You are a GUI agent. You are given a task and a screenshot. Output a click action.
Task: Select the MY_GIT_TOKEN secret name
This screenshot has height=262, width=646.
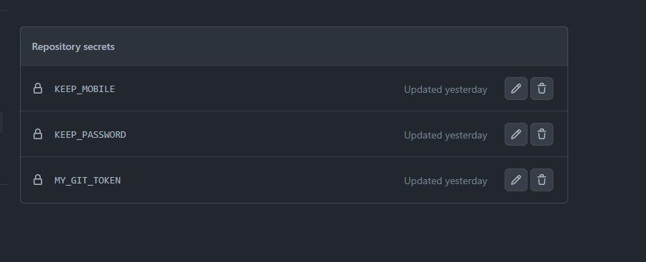click(87, 181)
